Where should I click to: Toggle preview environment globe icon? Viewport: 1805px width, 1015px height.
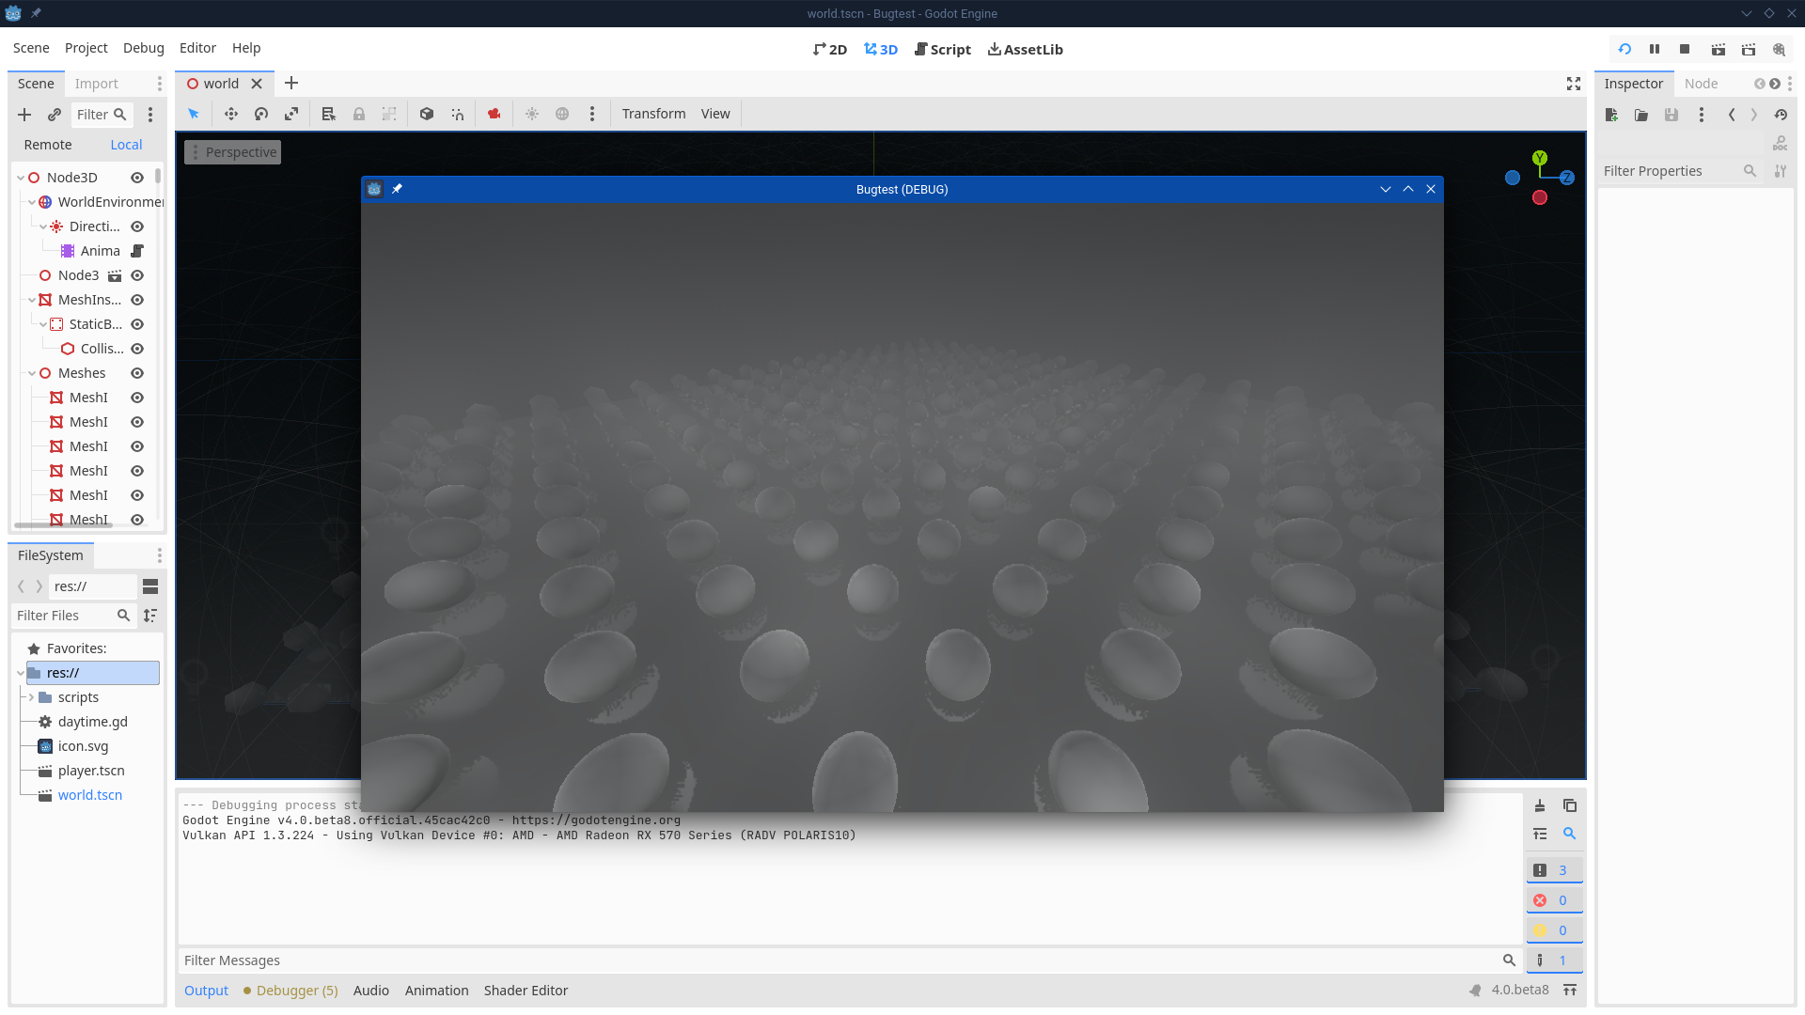[x=562, y=114]
